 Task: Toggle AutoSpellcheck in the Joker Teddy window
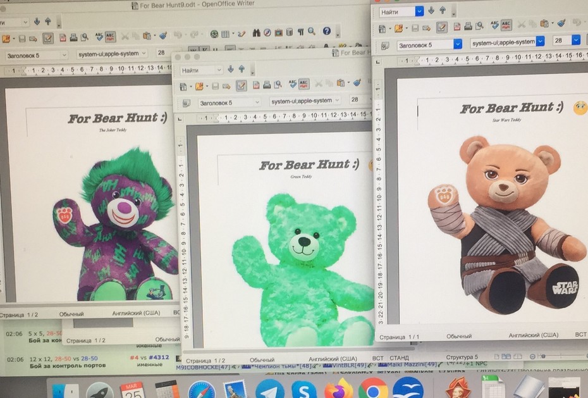(x=110, y=37)
